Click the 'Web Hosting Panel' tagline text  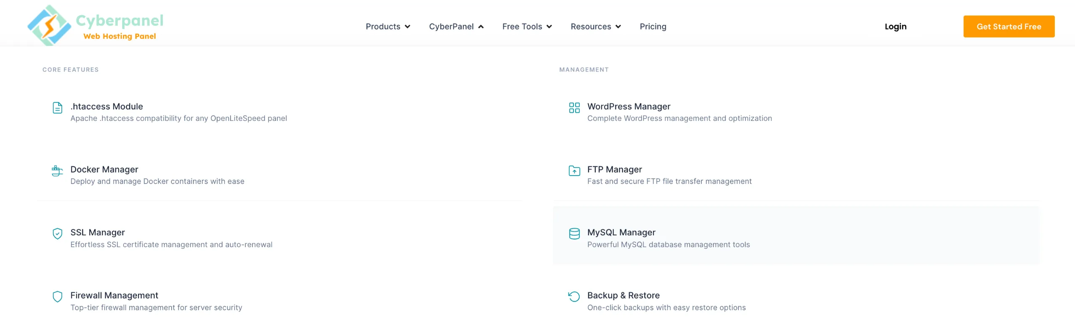tap(119, 36)
